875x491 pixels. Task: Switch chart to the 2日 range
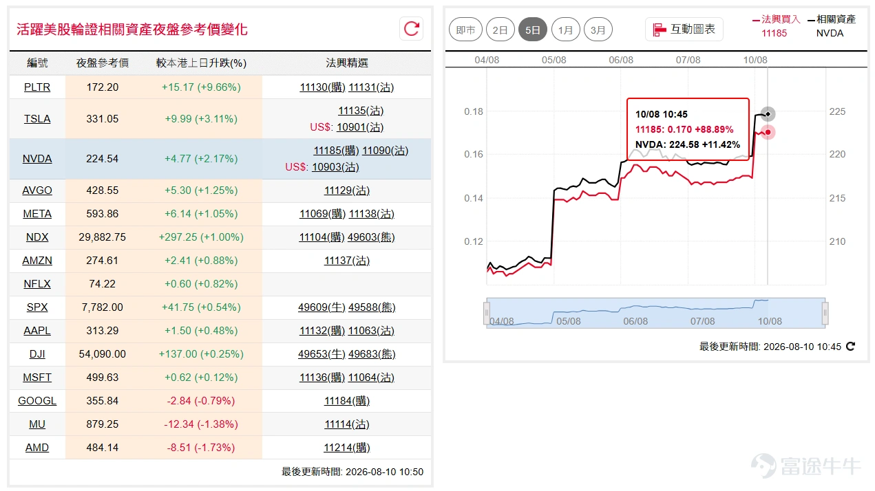tap(500, 30)
